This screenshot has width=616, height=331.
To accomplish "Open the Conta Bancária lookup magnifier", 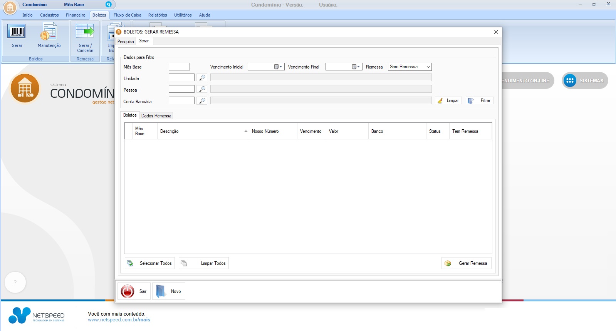I will pyautogui.click(x=202, y=101).
